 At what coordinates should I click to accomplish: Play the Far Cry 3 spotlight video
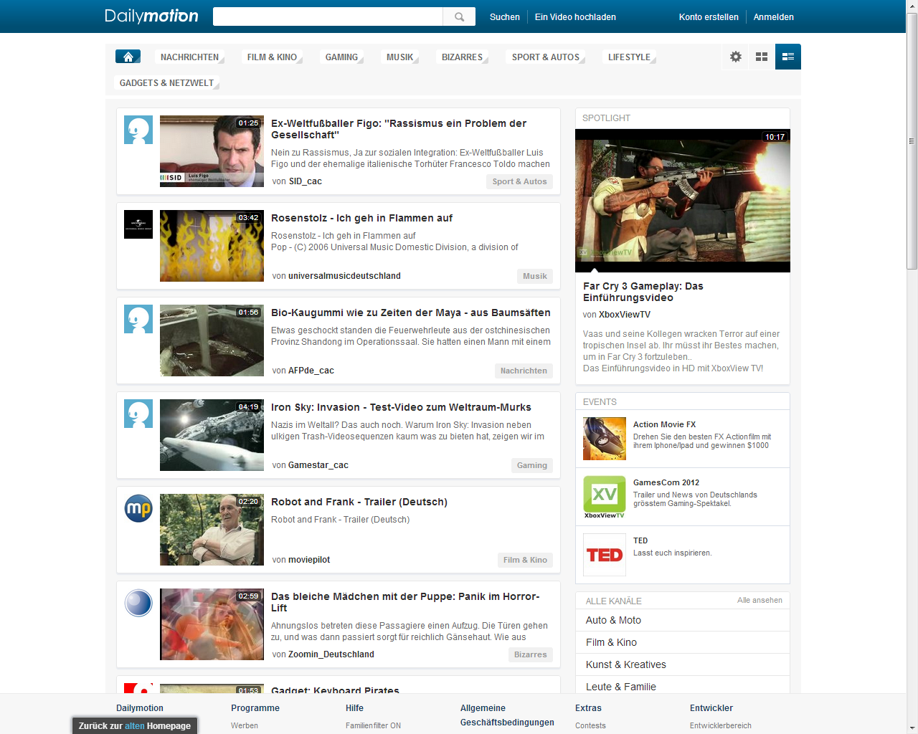[x=683, y=201]
